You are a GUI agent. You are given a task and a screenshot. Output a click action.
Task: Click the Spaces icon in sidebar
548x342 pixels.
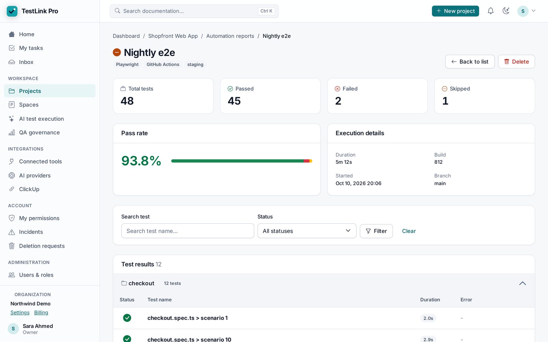(12, 105)
